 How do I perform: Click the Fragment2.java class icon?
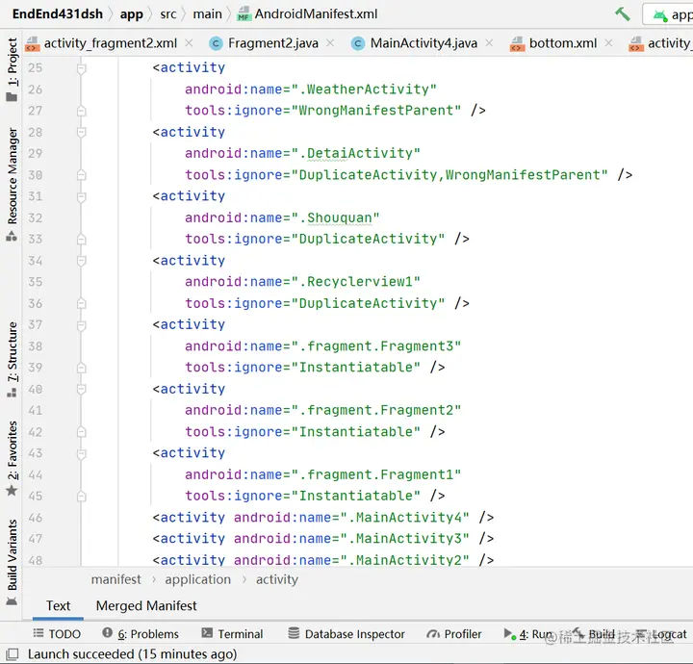click(x=217, y=43)
